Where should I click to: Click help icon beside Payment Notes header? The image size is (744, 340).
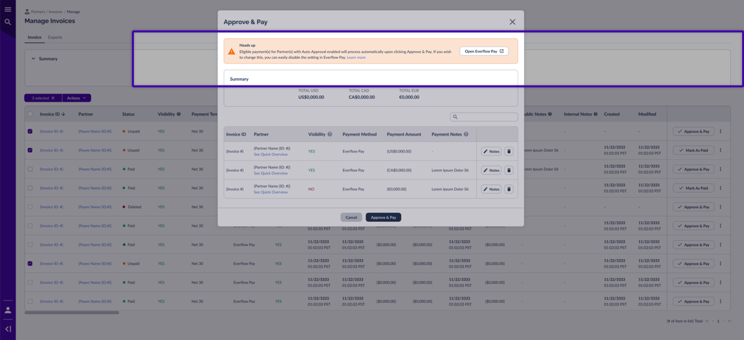(x=466, y=134)
